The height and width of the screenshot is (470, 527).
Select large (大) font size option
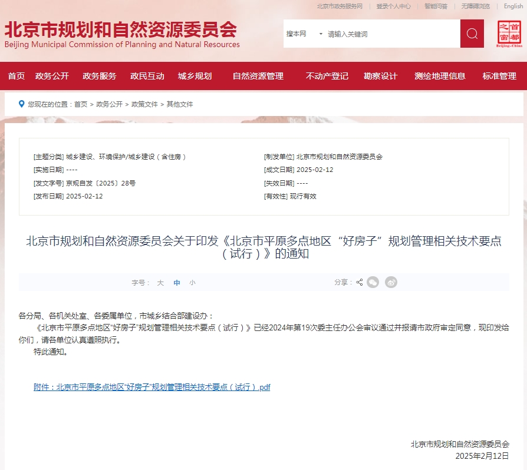pyautogui.click(x=160, y=283)
